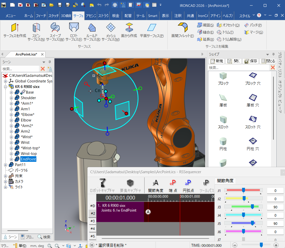The width and height of the screenshot is (285, 248).
Task: Open the シーン panel dropdown arrow
Action: click(44, 62)
